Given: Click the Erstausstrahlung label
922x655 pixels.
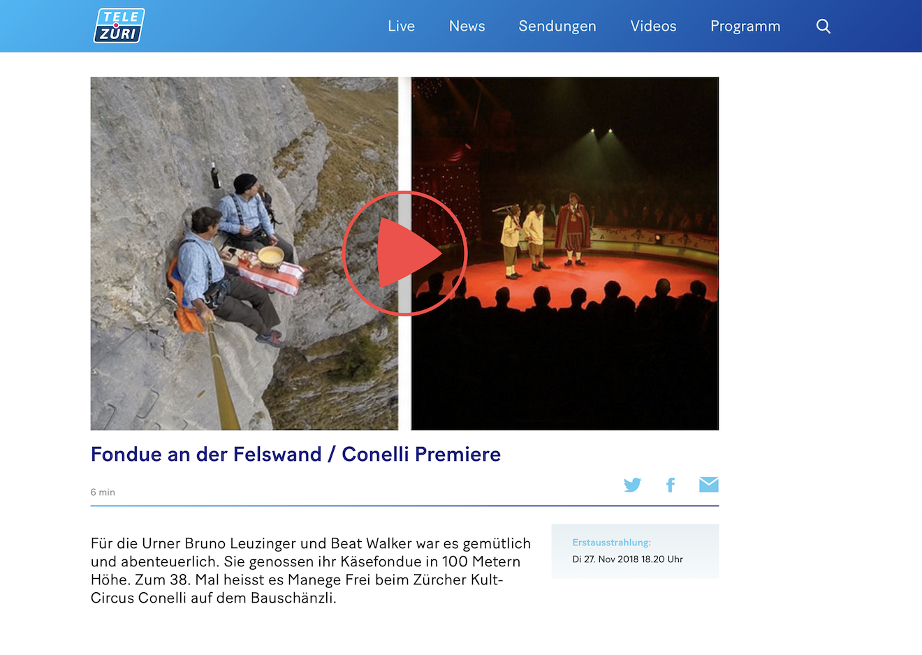Looking at the screenshot, I should click(612, 543).
